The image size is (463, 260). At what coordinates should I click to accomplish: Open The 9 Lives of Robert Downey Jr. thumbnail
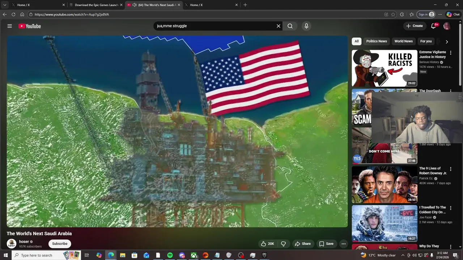click(x=385, y=184)
